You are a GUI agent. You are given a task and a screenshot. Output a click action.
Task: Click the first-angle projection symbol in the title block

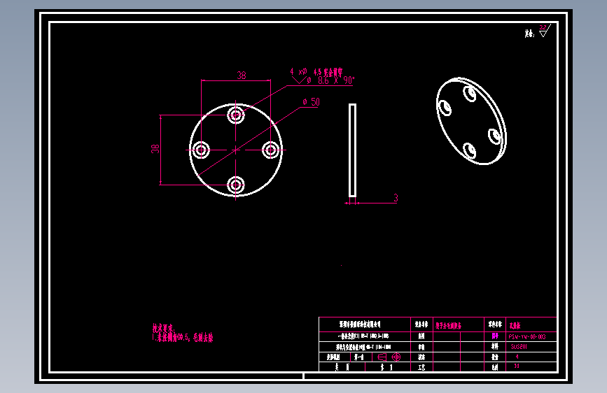click(389, 357)
